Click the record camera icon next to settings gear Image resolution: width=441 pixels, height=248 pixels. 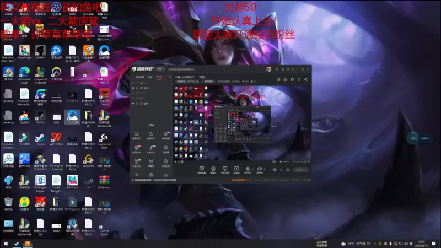point(275,170)
